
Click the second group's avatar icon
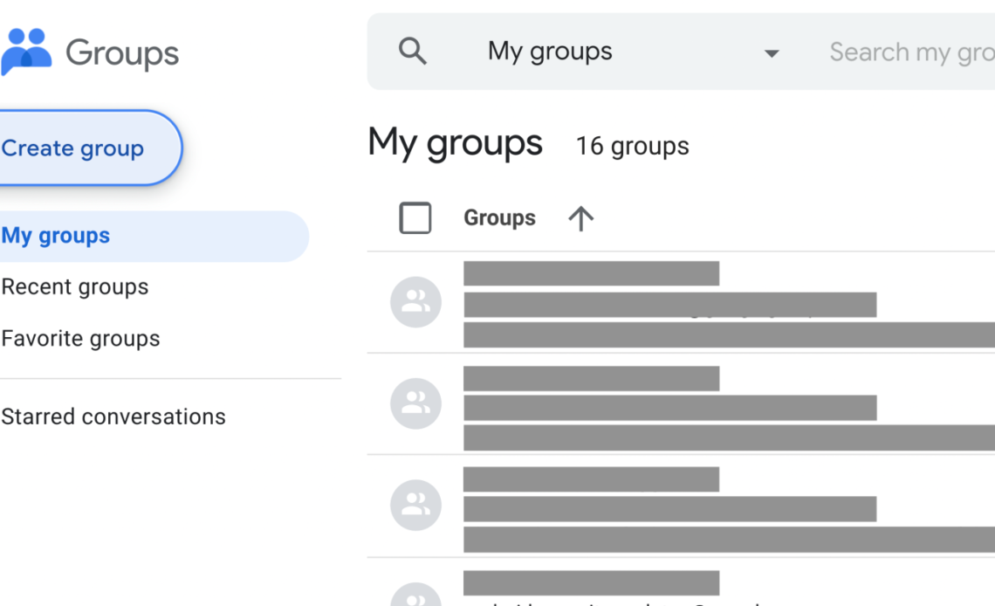tap(415, 403)
